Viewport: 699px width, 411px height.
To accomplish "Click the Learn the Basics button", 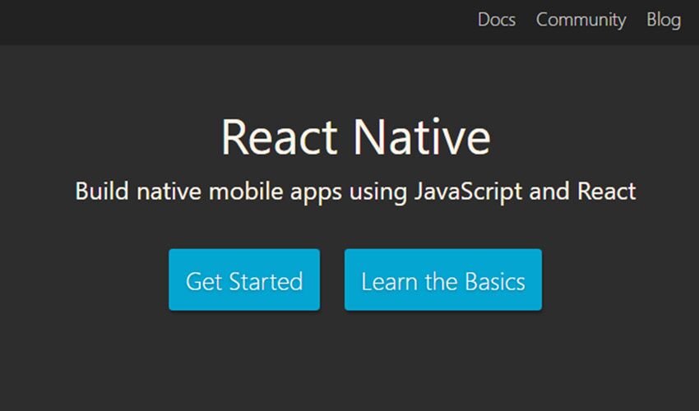I will [443, 279].
